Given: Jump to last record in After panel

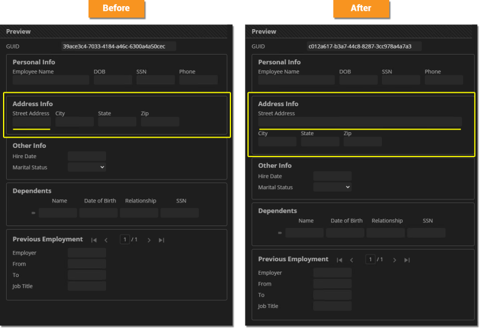Looking at the screenshot, I should pos(407,260).
